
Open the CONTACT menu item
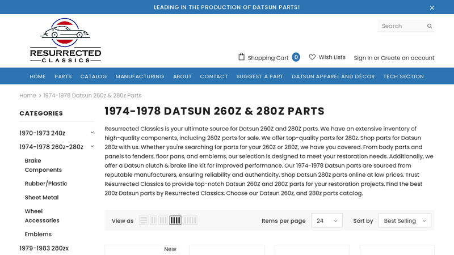[214, 76]
